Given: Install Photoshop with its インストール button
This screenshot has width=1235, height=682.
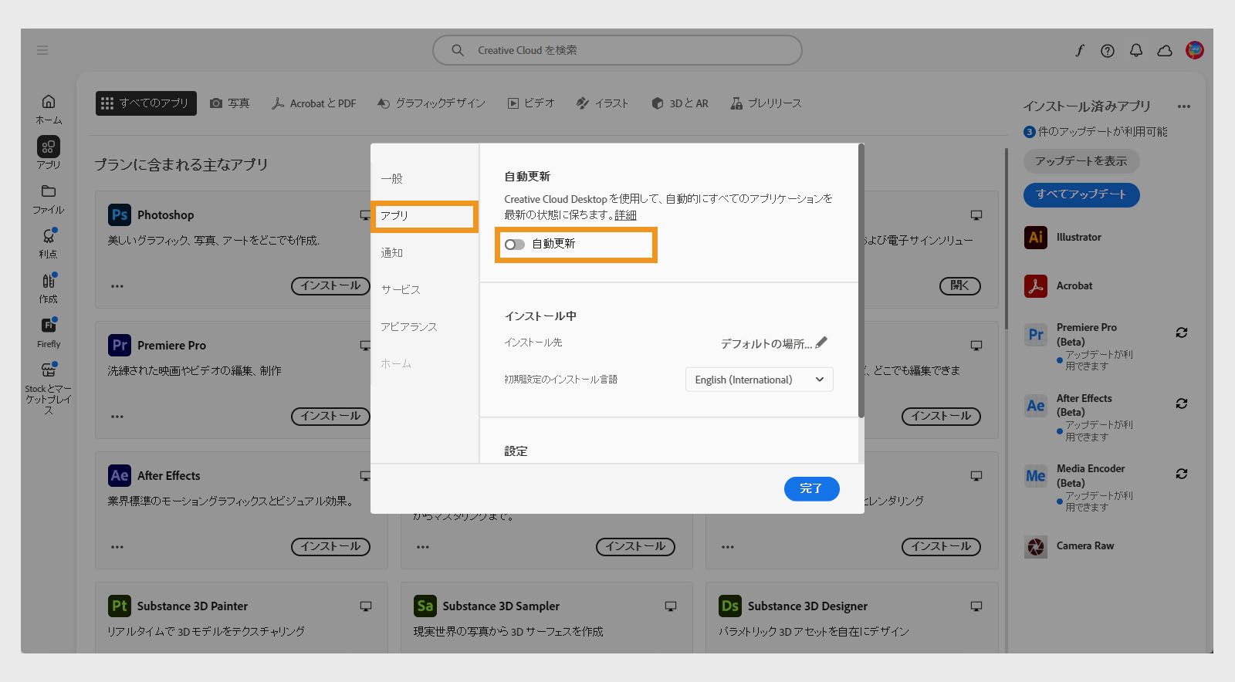Looking at the screenshot, I should pos(330,285).
